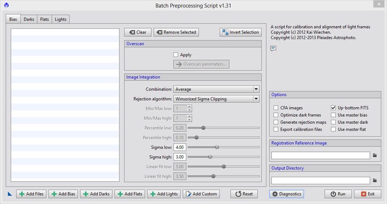
Task: Clear the bias file list
Action: (138, 32)
